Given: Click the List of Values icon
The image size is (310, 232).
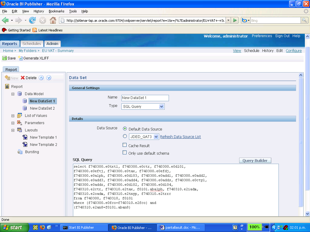Looking at the screenshot, I should click(x=19, y=115).
